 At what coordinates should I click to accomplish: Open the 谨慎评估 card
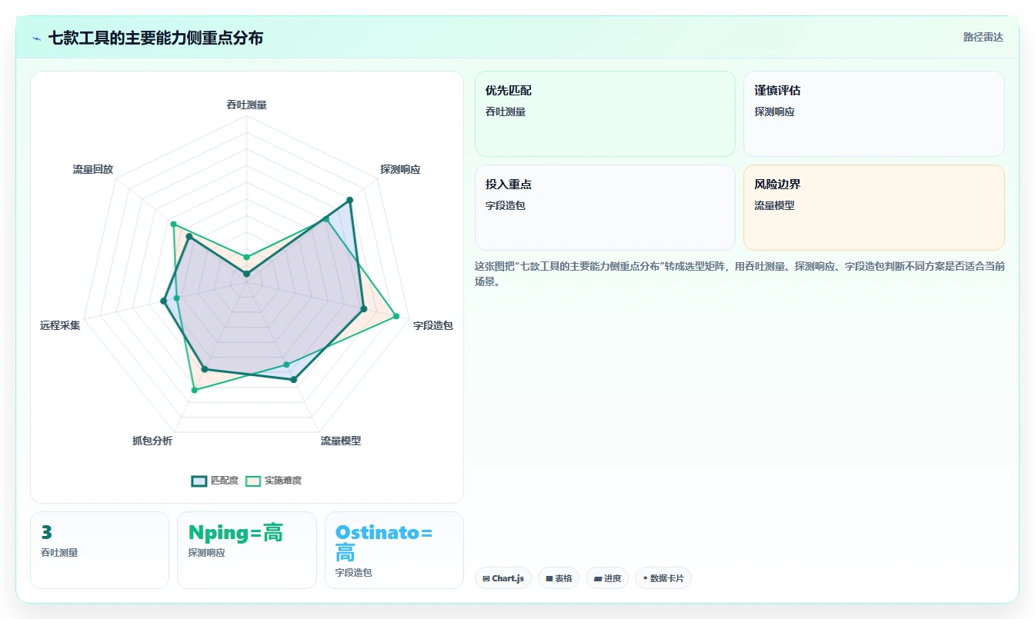click(873, 114)
